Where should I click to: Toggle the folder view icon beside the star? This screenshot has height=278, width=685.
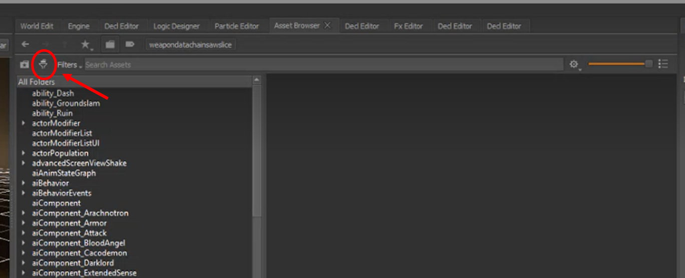pyautogui.click(x=110, y=45)
